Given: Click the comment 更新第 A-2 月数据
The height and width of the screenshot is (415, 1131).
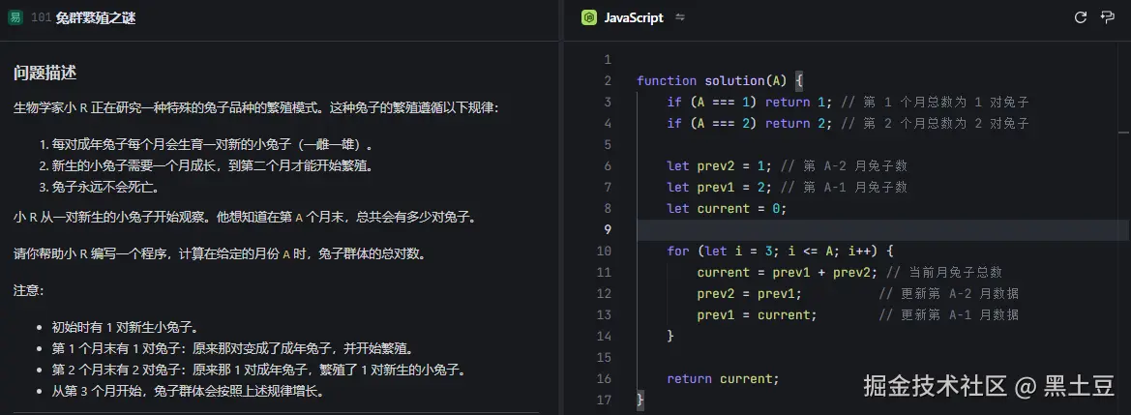Looking at the screenshot, I should 948,294.
